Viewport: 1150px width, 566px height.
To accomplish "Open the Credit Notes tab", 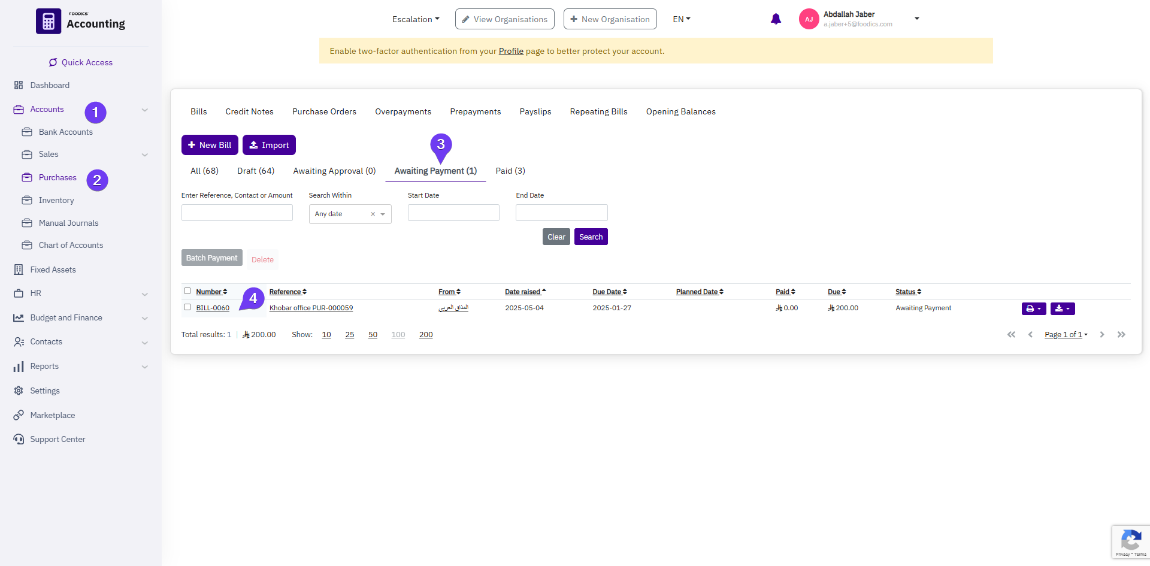I will [x=249, y=111].
